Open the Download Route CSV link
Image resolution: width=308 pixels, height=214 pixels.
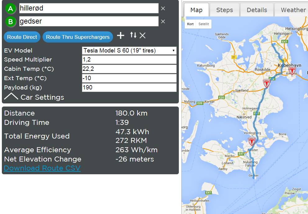[42, 168]
